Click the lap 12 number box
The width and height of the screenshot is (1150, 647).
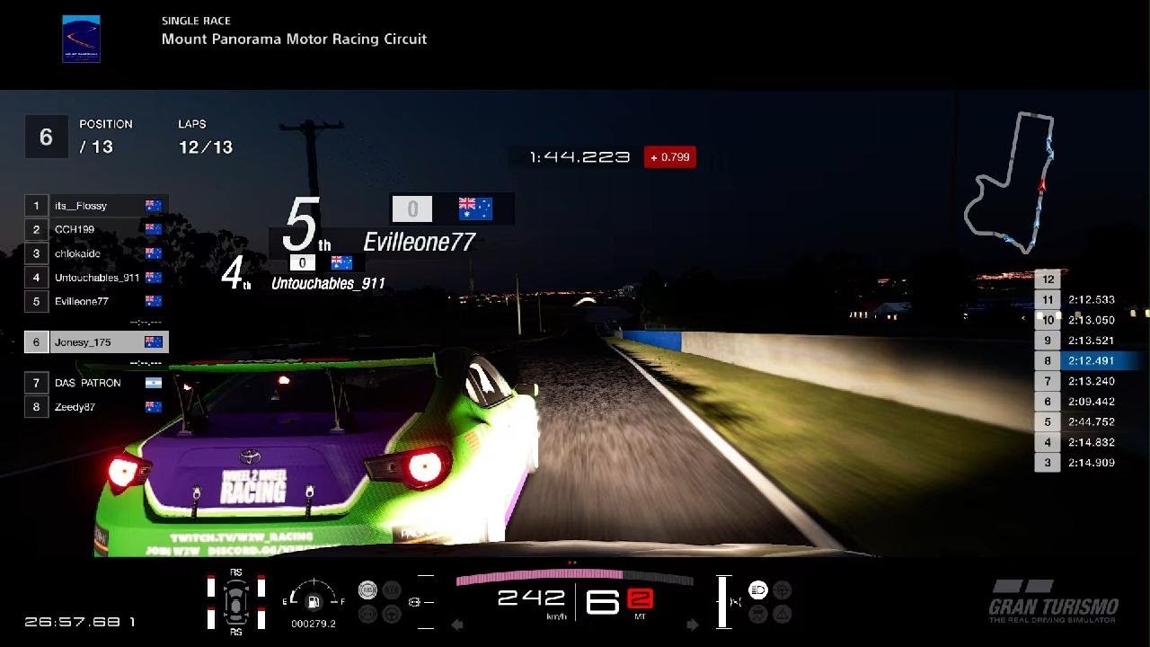1048,279
